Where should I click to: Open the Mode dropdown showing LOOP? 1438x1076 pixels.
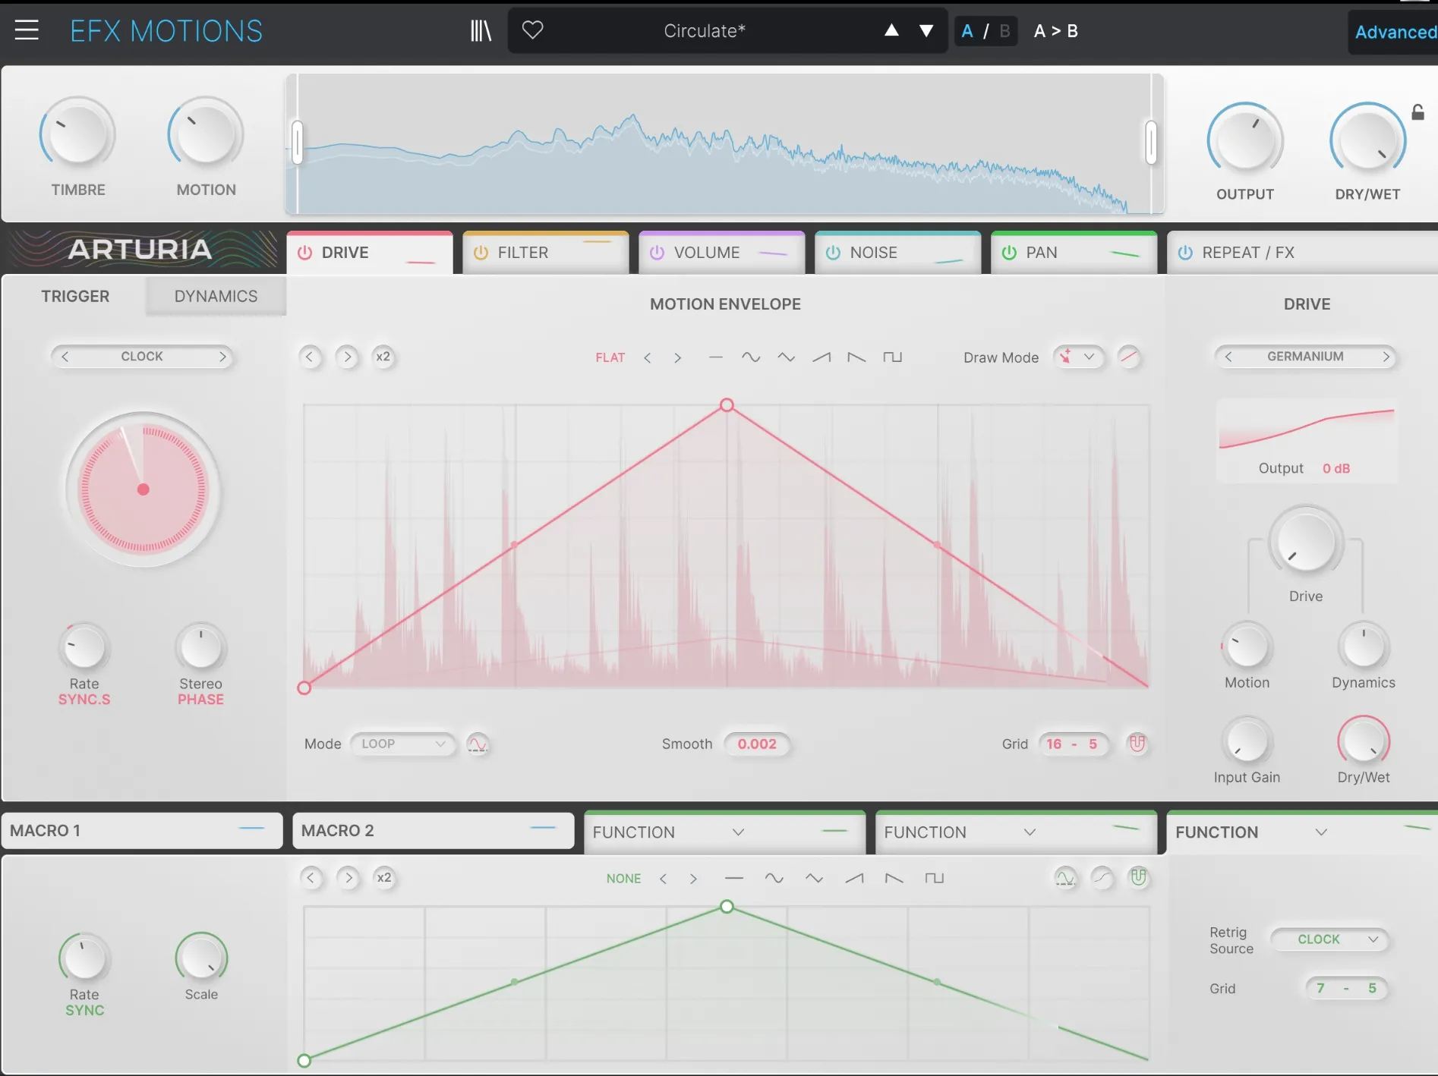pos(402,744)
